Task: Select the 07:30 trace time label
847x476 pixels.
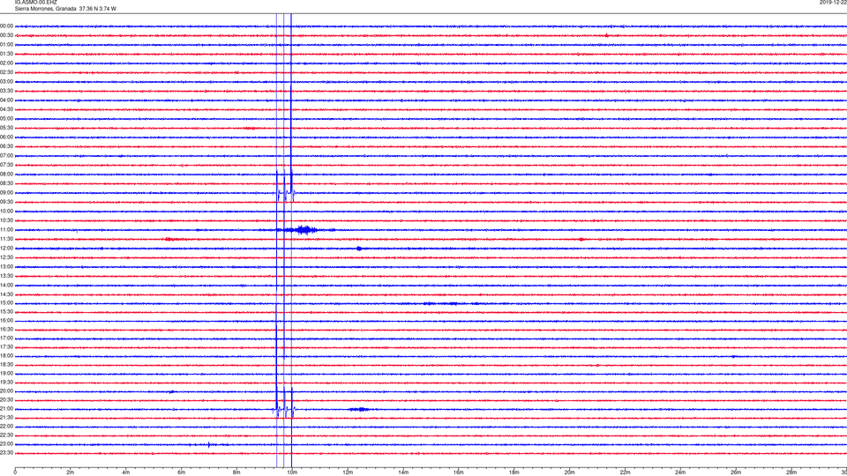Action: point(6,165)
